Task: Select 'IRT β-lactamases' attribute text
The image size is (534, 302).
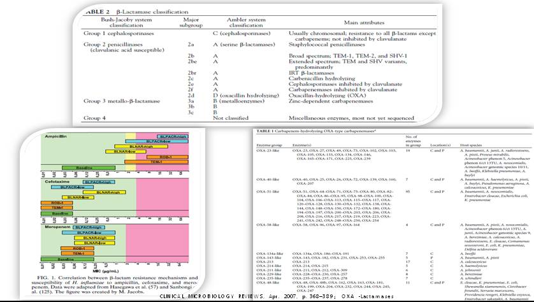Action: [311, 73]
